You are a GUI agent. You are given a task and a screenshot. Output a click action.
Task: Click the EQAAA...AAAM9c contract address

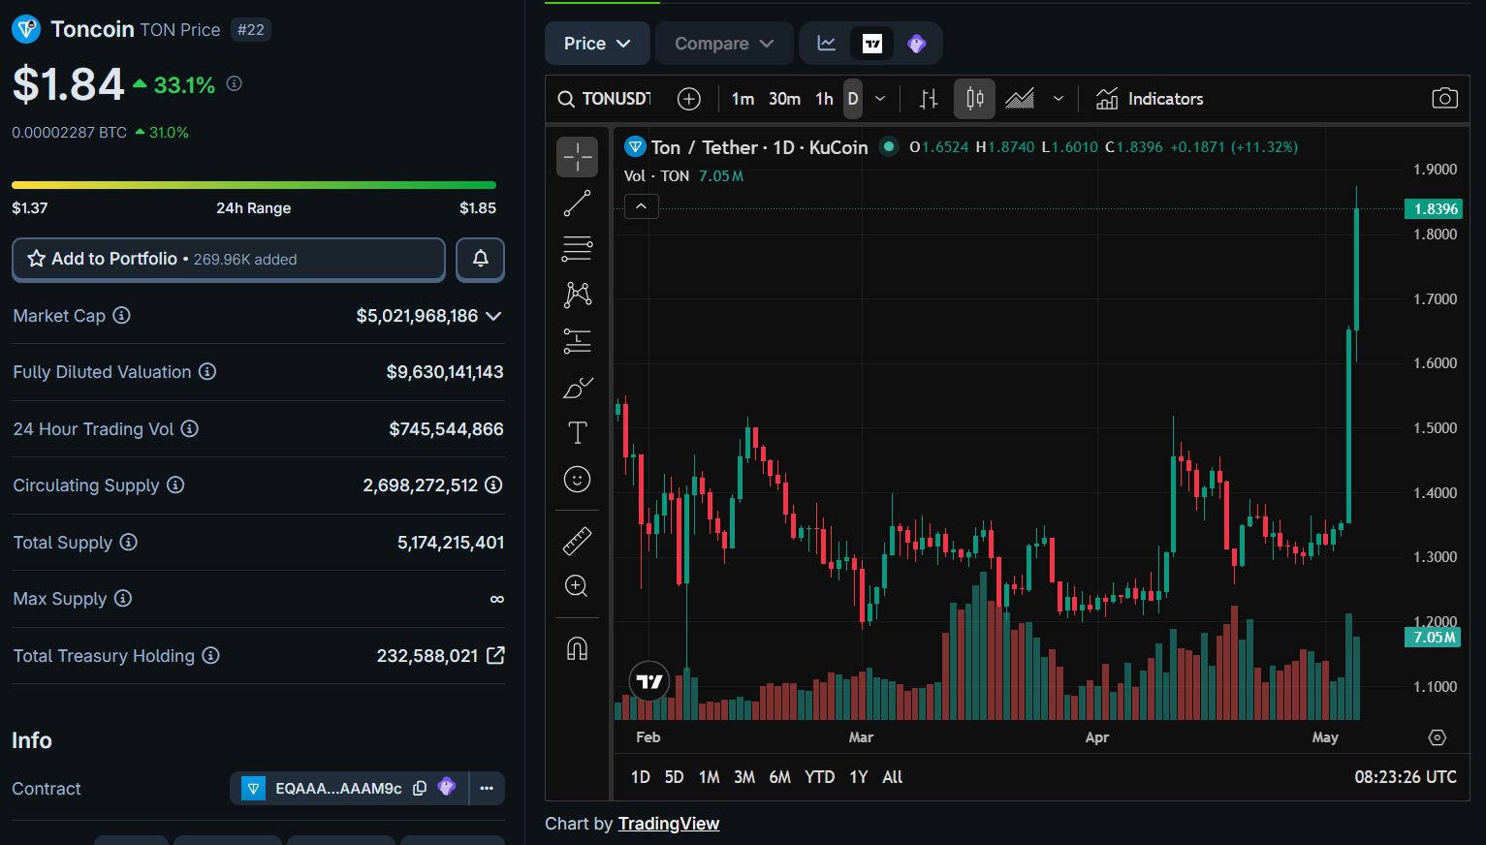(338, 789)
